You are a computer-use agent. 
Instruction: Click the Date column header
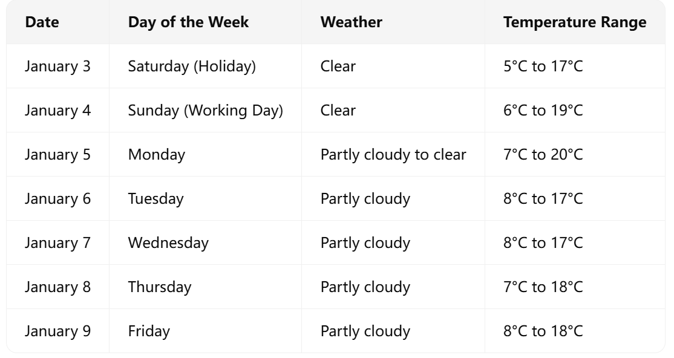[42, 22]
